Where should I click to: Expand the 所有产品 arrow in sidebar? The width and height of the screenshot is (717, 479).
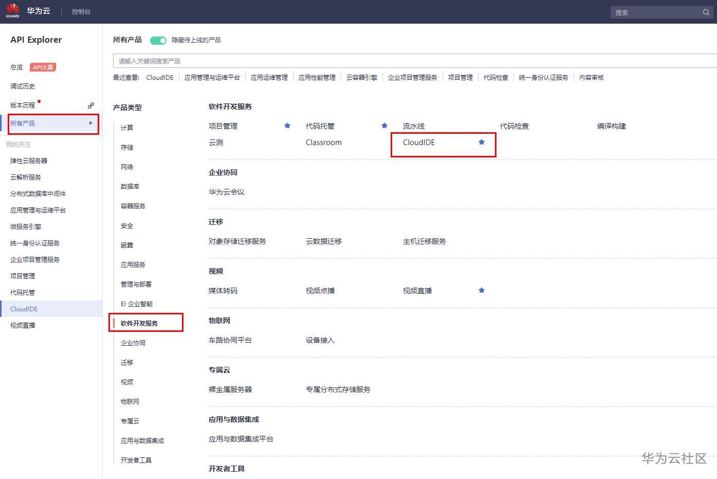(x=91, y=123)
